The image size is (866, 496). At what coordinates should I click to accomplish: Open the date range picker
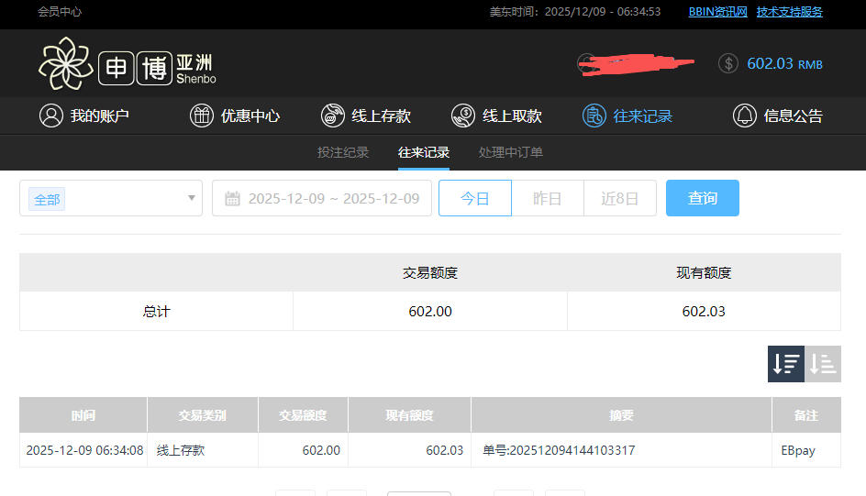click(322, 198)
